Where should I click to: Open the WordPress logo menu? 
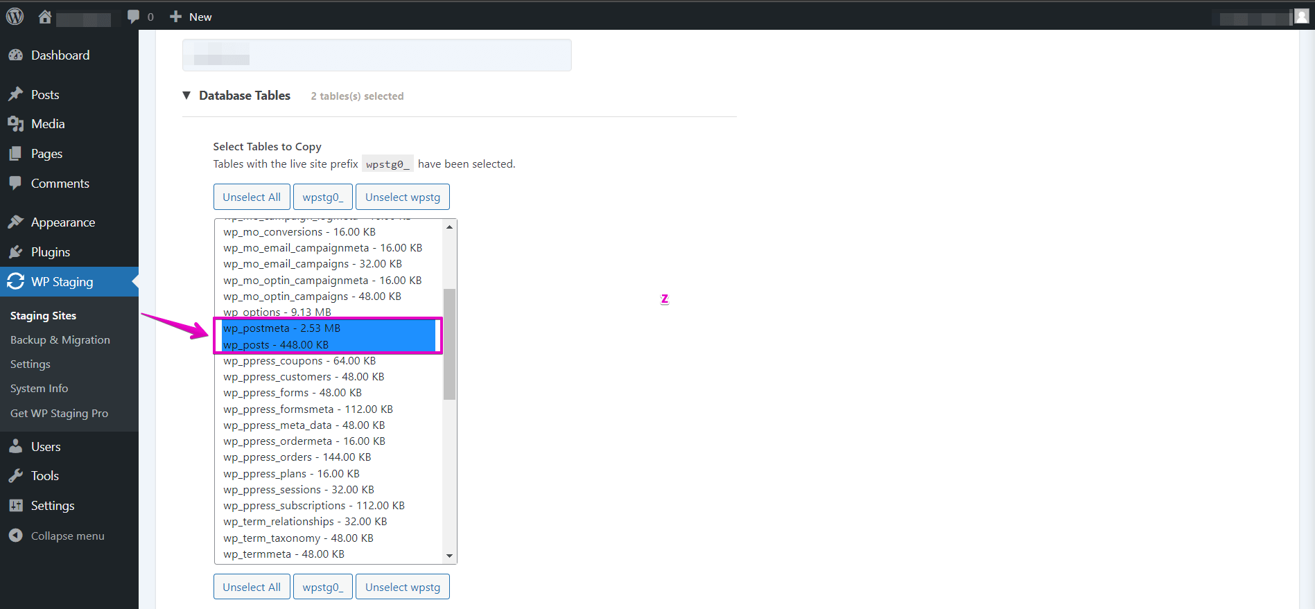(x=15, y=16)
